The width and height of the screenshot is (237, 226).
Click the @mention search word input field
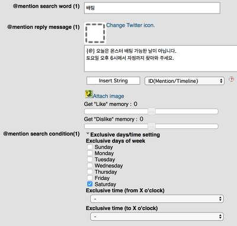152,8
